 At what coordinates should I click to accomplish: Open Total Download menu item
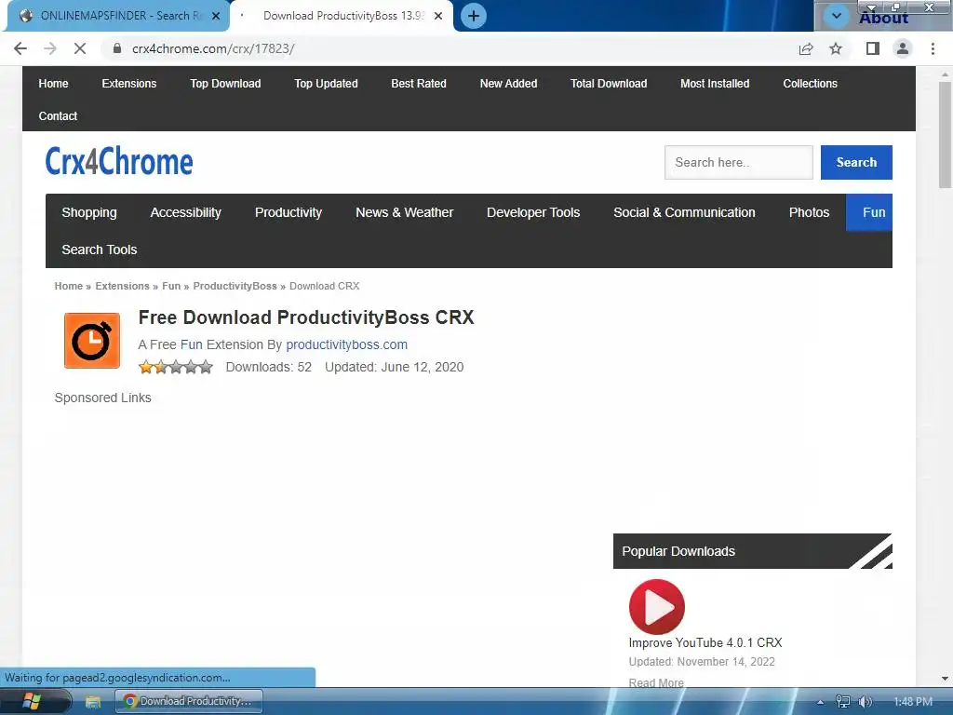click(x=609, y=83)
